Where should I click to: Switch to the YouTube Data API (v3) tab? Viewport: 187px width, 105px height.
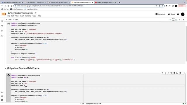point(59,2)
